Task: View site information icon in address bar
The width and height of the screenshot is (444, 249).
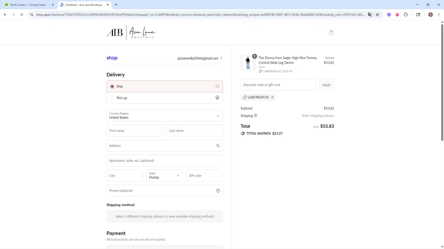Action: 32,14
